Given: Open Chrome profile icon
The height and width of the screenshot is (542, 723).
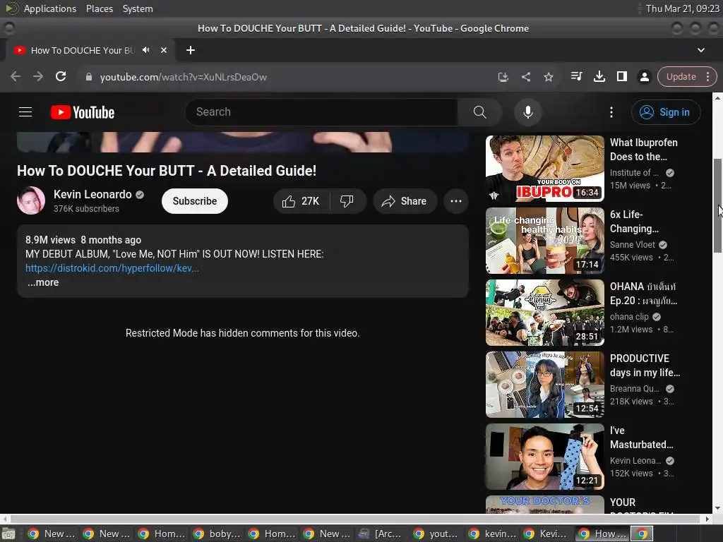Looking at the screenshot, I should tap(644, 76).
